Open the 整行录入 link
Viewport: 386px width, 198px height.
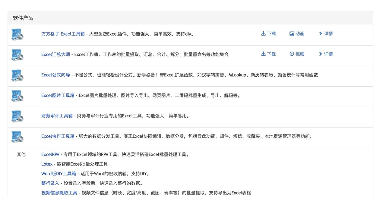(50, 183)
